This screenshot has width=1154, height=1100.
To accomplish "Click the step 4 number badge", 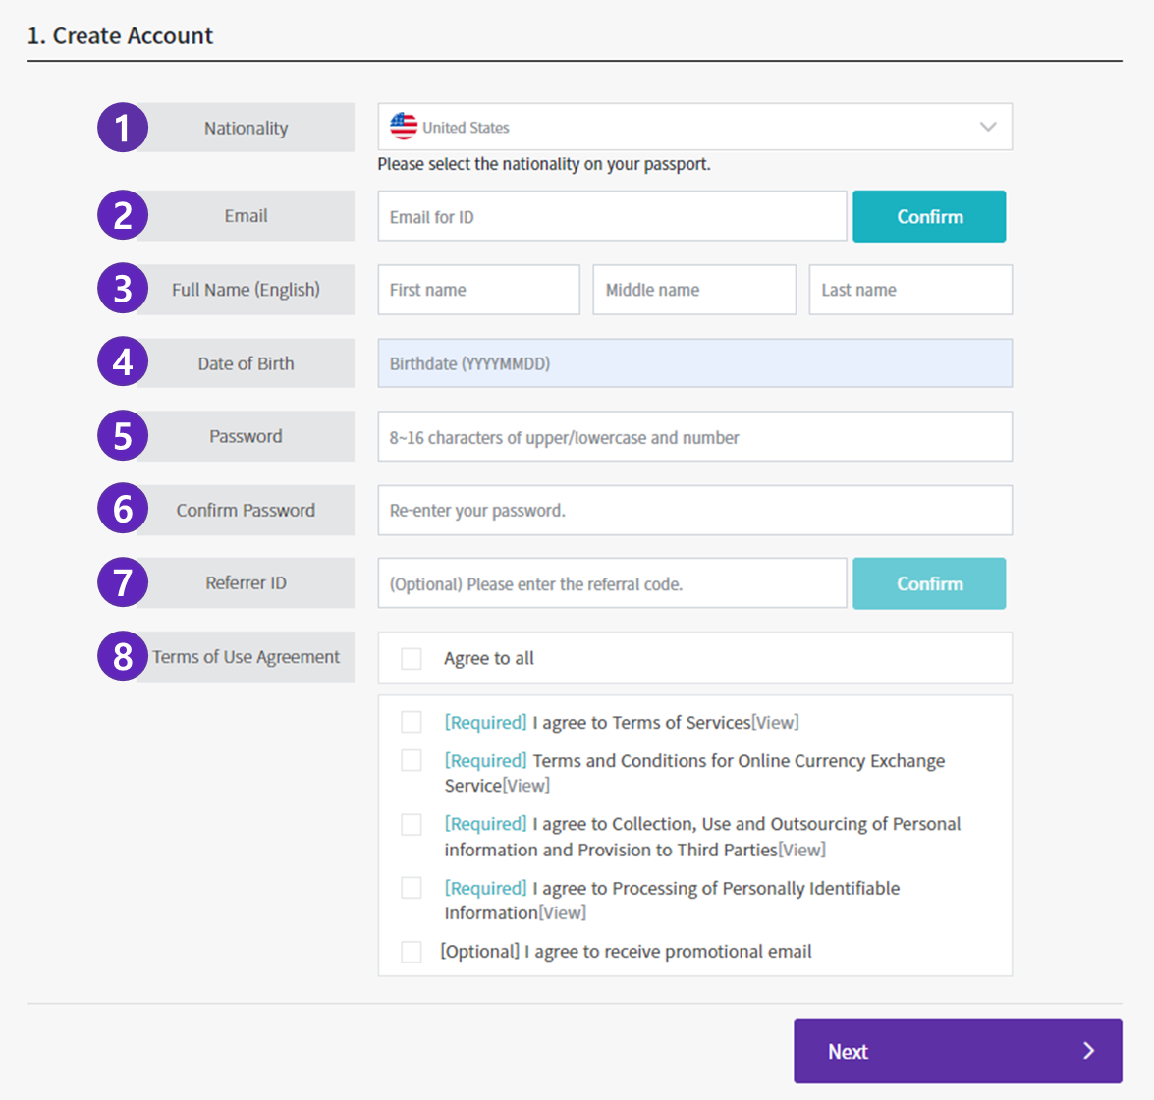I will [x=123, y=361].
